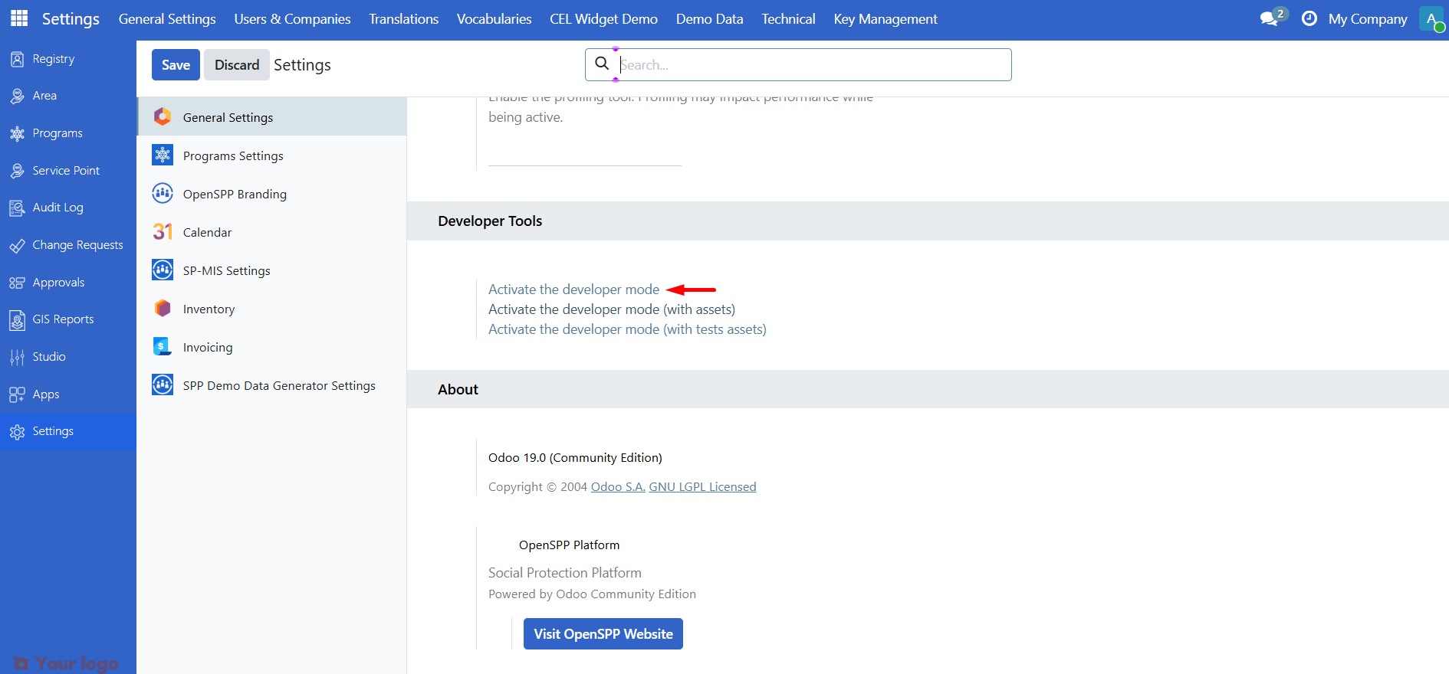Click the Programs Settings module icon

click(x=163, y=155)
